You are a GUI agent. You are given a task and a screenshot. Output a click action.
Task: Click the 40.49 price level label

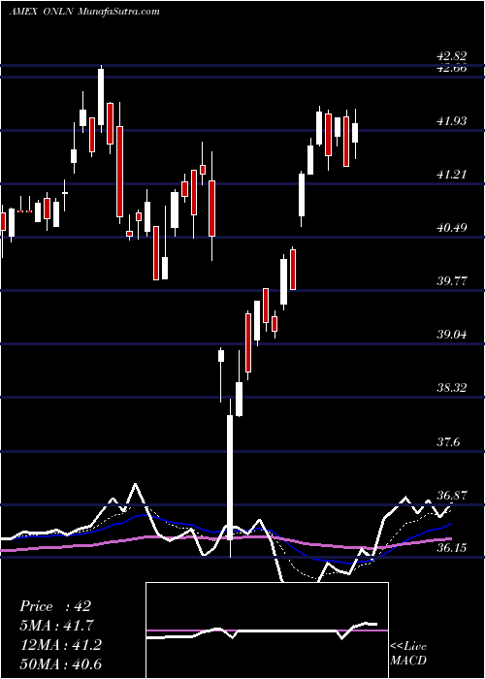pyautogui.click(x=452, y=227)
